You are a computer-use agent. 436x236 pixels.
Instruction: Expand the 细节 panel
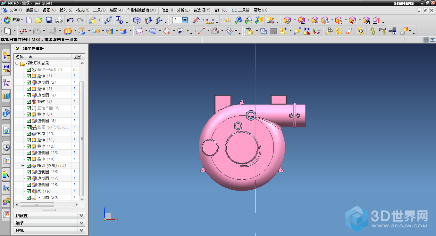click(x=81, y=223)
